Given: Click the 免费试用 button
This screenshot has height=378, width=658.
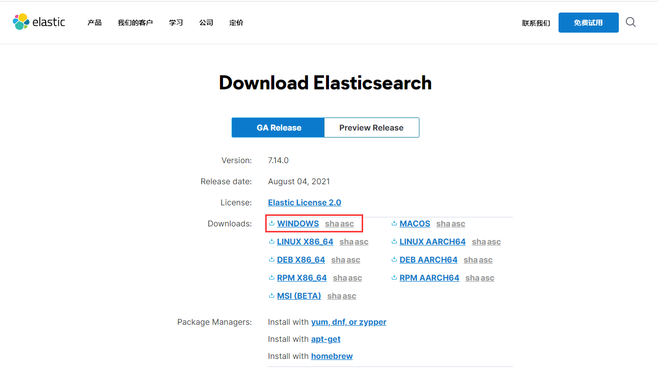Looking at the screenshot, I should 588,23.
